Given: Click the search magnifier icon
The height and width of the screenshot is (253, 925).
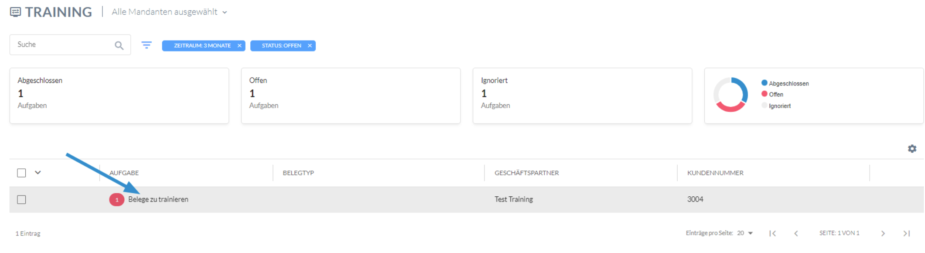Looking at the screenshot, I should pyautogui.click(x=119, y=45).
